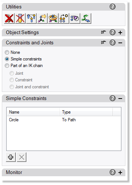Viewport: 132px width, 185px height.
Task: Click the Type column header
Action: point(86,112)
